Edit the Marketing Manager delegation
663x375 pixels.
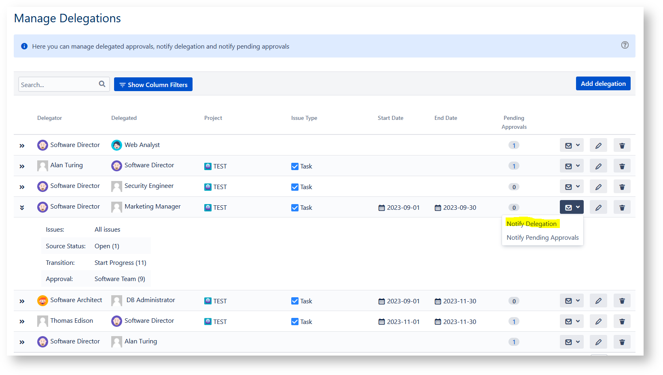(598, 207)
